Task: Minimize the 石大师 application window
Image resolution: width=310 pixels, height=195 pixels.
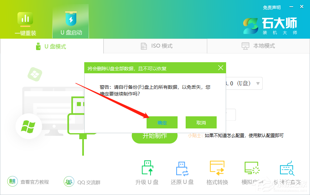Action: pos(290,6)
